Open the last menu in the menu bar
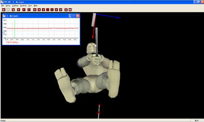This screenshot has height=122, width=204. click(35, 6)
